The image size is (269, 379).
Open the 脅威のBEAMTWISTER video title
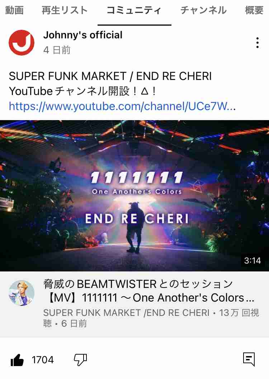[148, 291]
